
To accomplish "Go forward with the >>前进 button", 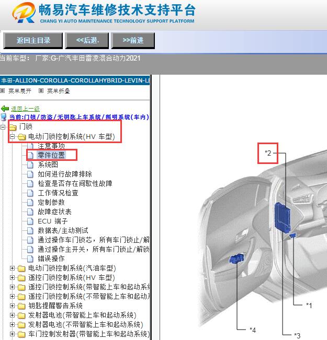I will (133, 40).
